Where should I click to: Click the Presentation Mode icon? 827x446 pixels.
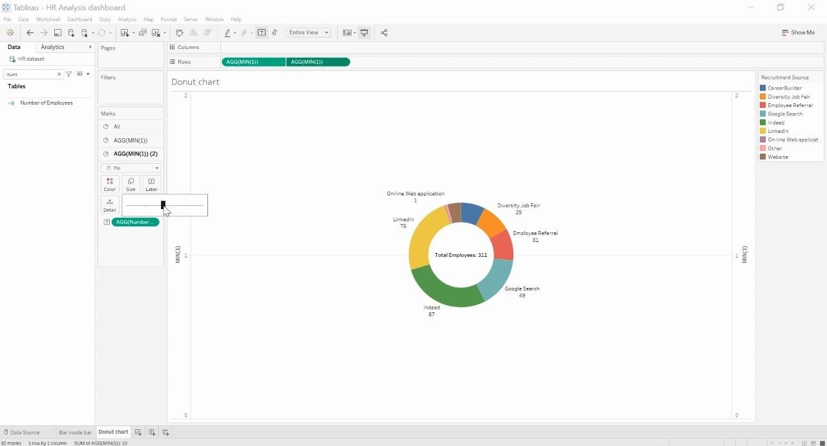tap(364, 32)
